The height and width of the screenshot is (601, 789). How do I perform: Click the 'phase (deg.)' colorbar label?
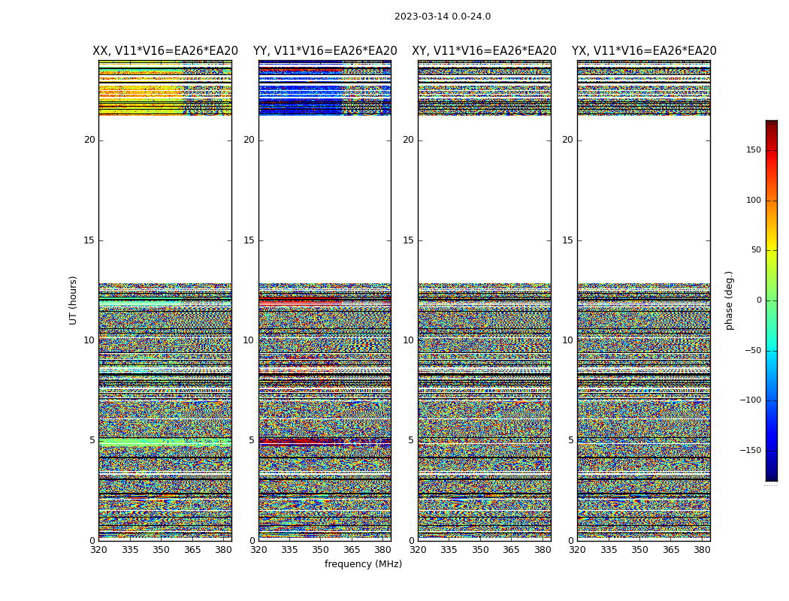coord(729,300)
